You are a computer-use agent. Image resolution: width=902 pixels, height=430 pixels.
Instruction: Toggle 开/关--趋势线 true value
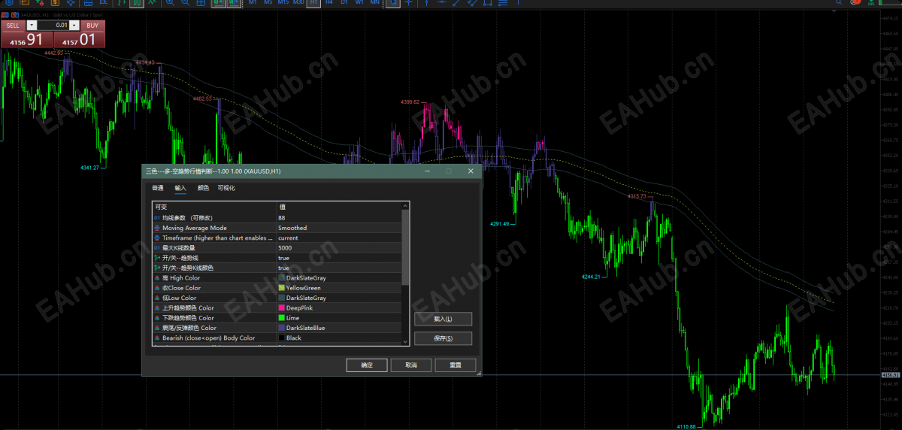[339, 258]
